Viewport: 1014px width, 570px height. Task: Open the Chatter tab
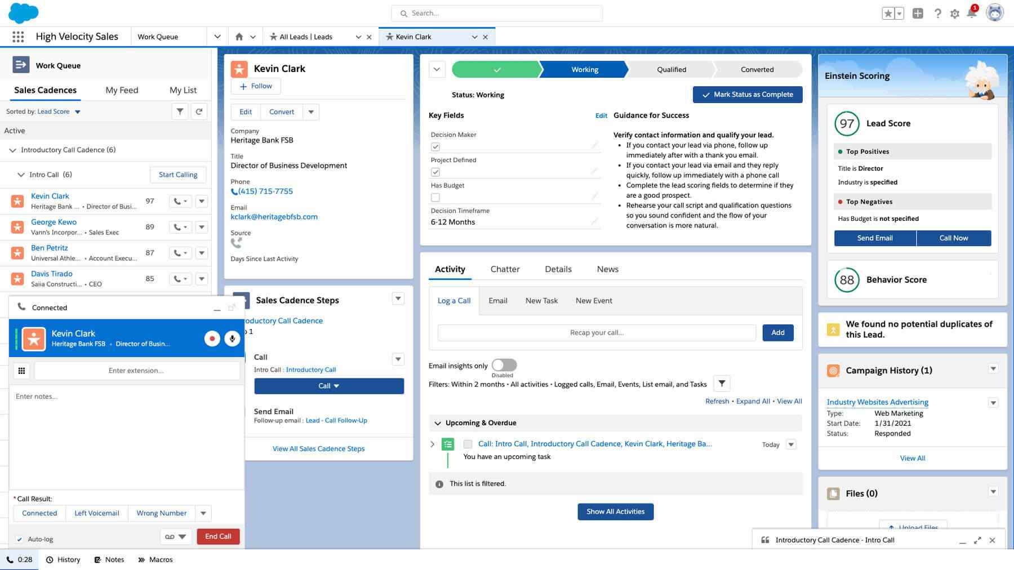pos(505,269)
